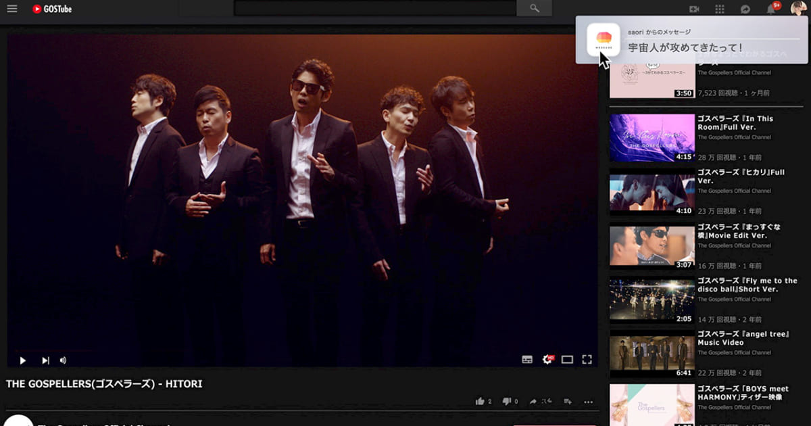The image size is (811, 426).
Task: Open the 'BOYS meet HARMONY' teaser title
Action: tap(743, 392)
